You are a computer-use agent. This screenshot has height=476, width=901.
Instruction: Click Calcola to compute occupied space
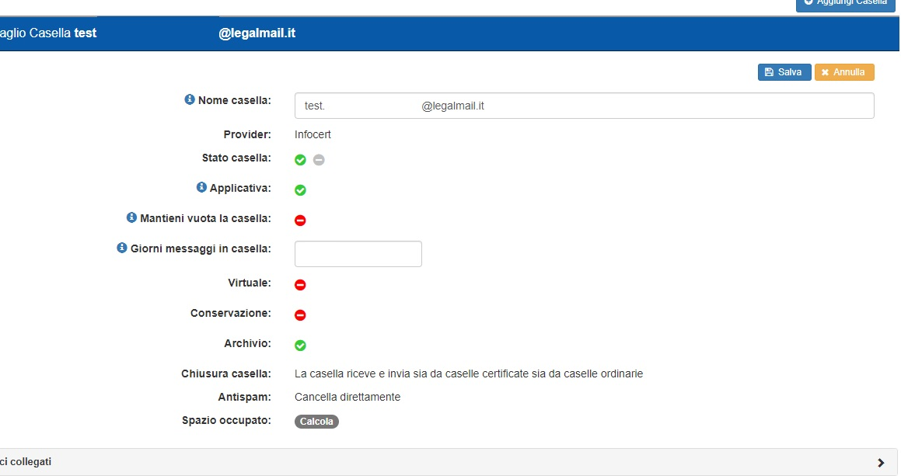pos(316,422)
